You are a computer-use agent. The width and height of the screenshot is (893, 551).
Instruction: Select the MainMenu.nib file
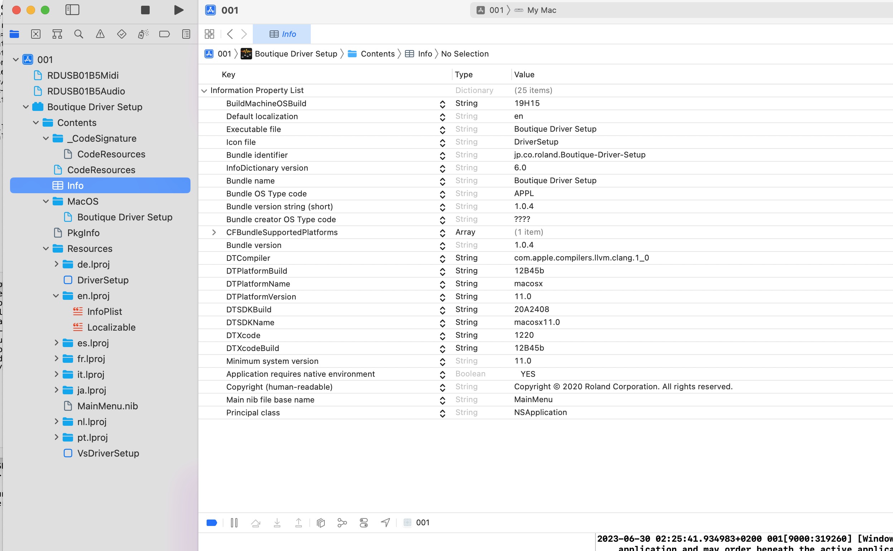click(x=101, y=406)
